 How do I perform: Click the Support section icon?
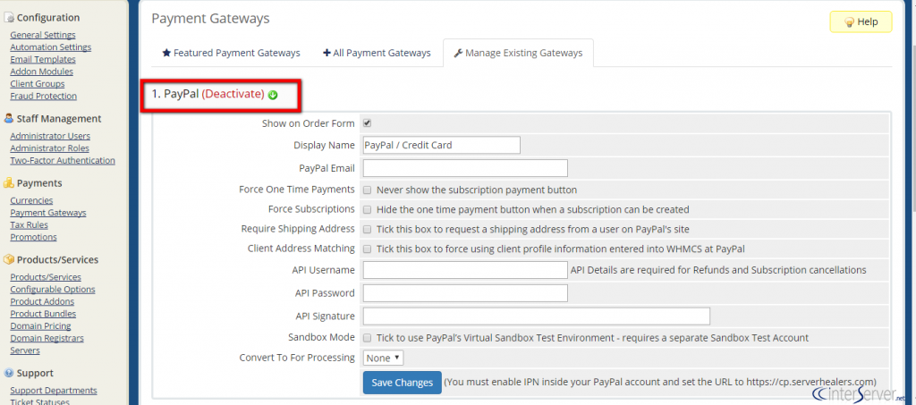[x=8, y=373]
